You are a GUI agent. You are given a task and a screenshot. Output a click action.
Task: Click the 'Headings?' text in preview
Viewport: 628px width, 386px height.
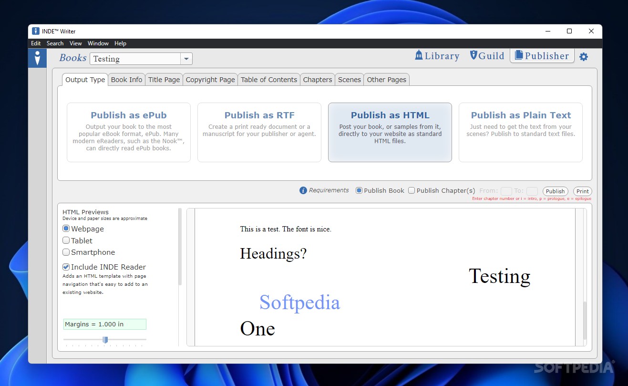[273, 253]
